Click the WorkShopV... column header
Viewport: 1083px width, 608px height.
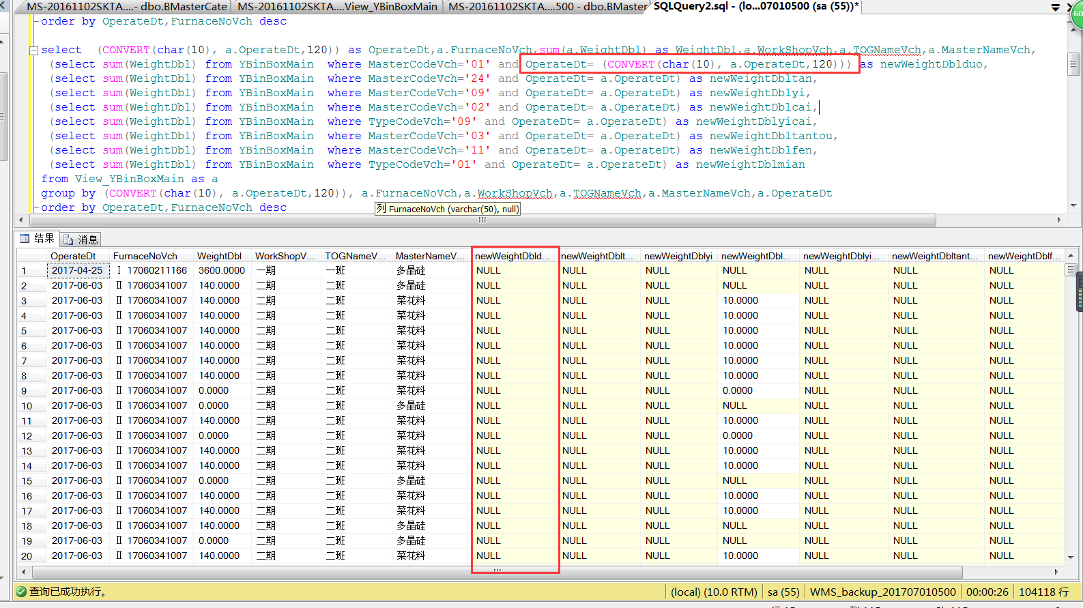(x=287, y=256)
